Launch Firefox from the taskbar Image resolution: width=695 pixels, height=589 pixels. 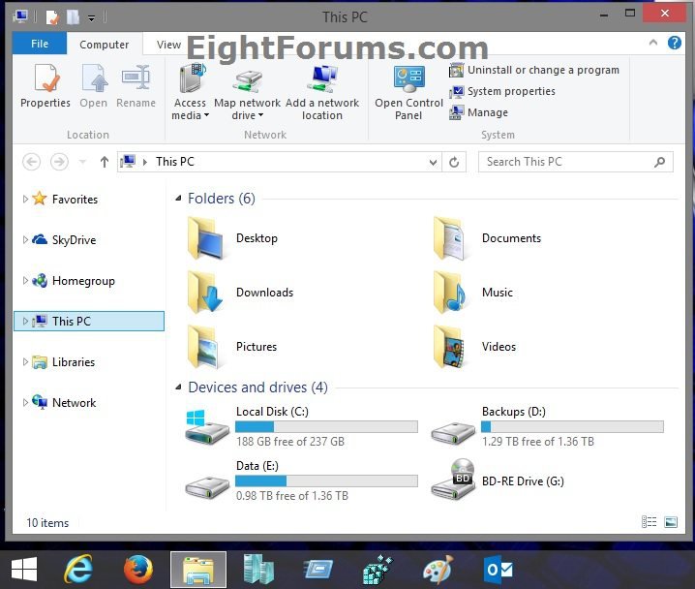[138, 570]
